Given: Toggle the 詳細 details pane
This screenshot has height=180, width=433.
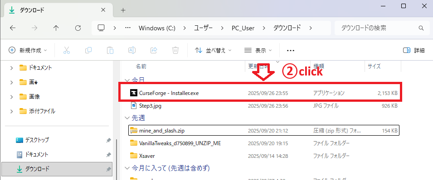Looking at the screenshot, I should click(x=414, y=51).
